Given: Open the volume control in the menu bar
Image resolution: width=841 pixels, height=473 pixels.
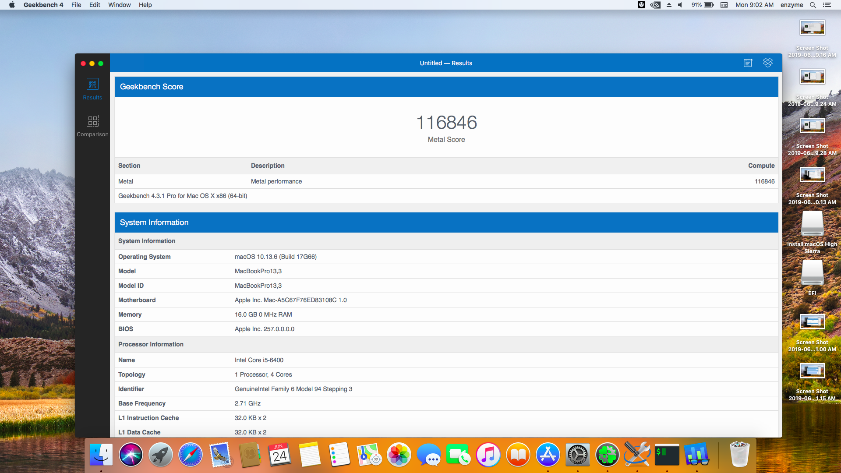Looking at the screenshot, I should coord(680,5).
